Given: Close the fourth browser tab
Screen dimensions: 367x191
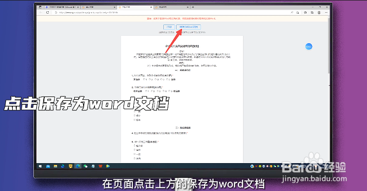Looking at the screenshot, I should point(187,7).
